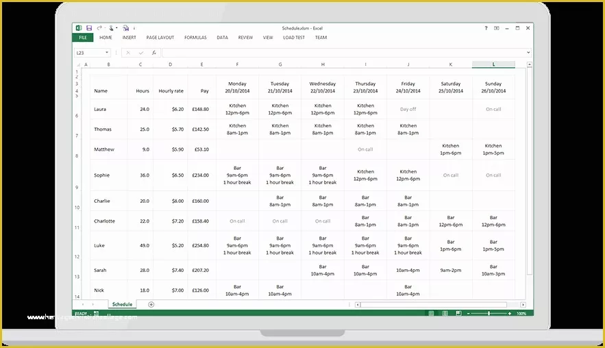Select the Schedule sheet tab
The width and height of the screenshot is (605, 348).
[123, 304]
